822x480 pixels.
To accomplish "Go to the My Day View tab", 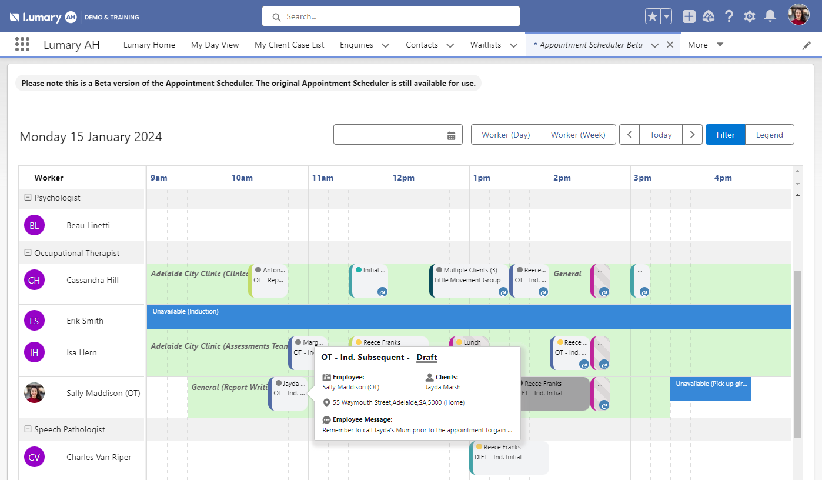I will click(215, 45).
